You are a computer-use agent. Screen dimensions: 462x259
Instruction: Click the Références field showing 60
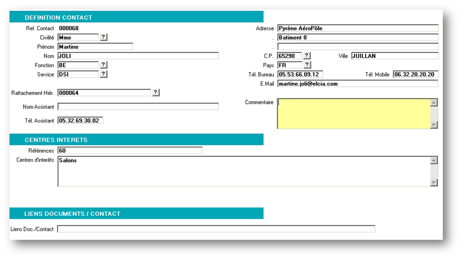pos(130,151)
